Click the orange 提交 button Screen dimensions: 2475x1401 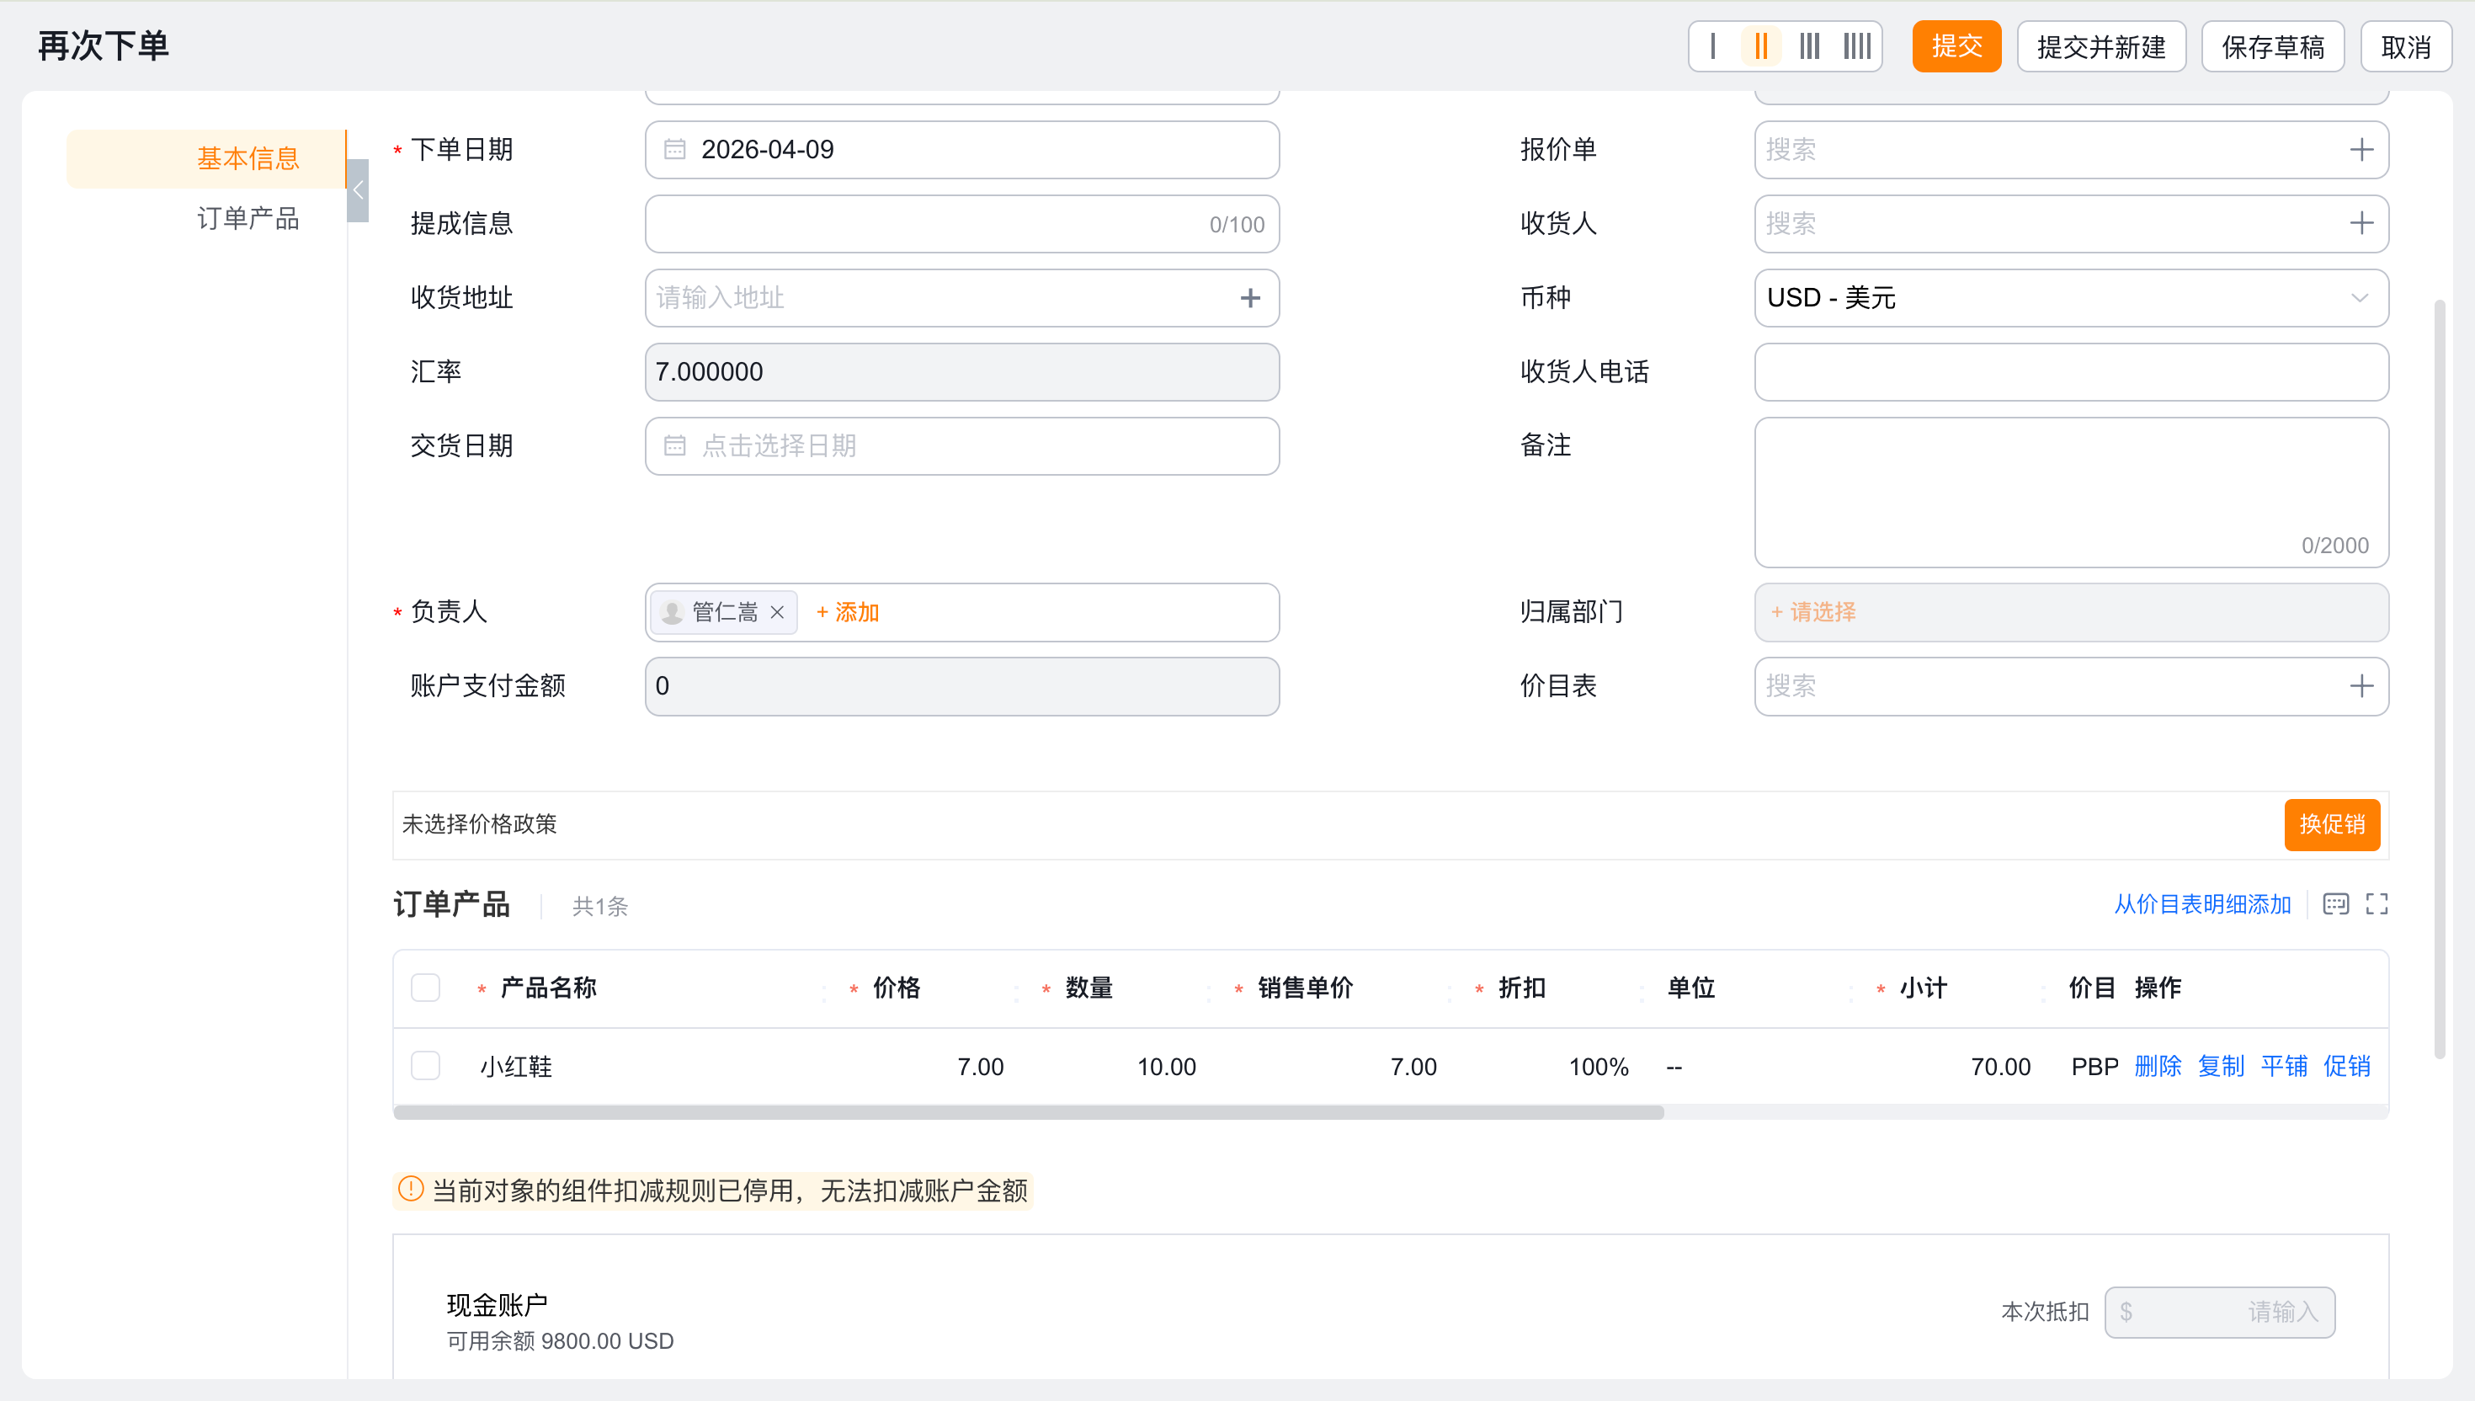[1956, 46]
